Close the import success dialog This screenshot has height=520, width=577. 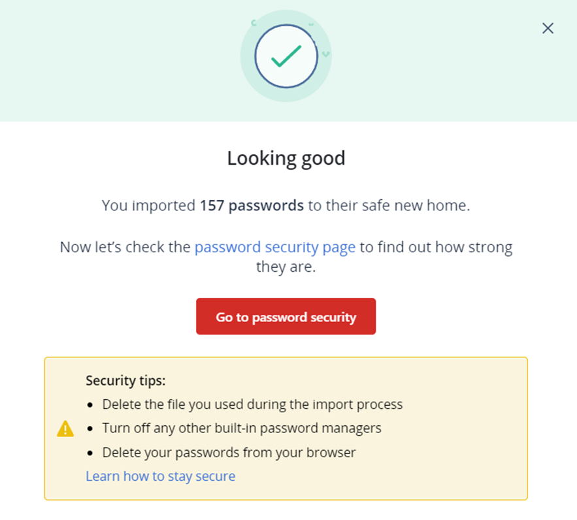548,28
